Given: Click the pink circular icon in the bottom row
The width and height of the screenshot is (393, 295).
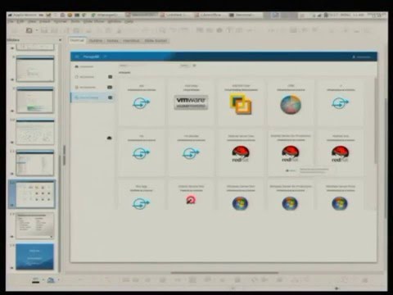Looking at the screenshot, I should [191, 200].
